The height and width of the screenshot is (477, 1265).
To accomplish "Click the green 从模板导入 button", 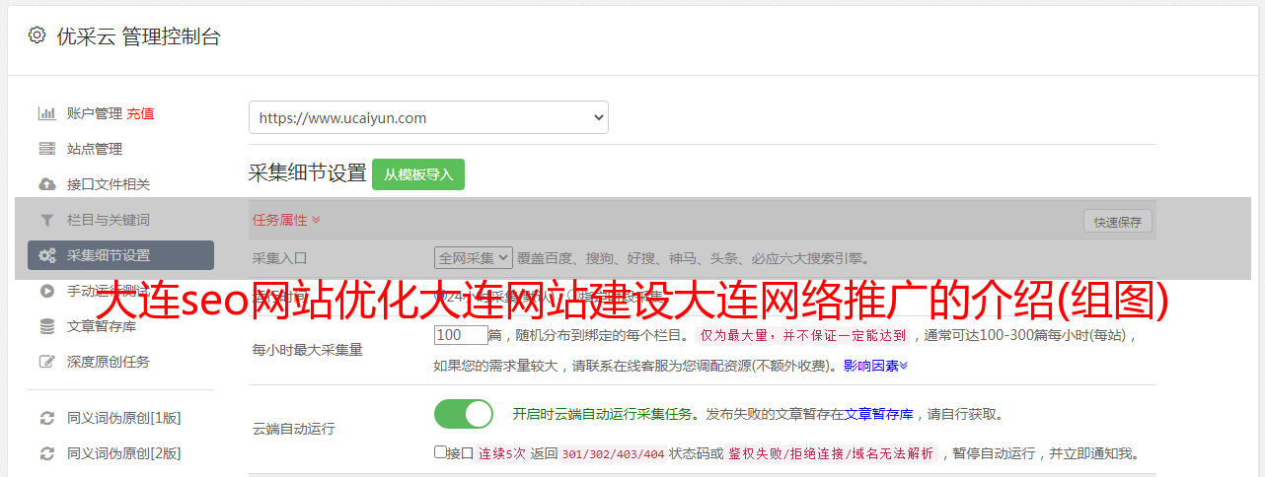I will (x=418, y=174).
